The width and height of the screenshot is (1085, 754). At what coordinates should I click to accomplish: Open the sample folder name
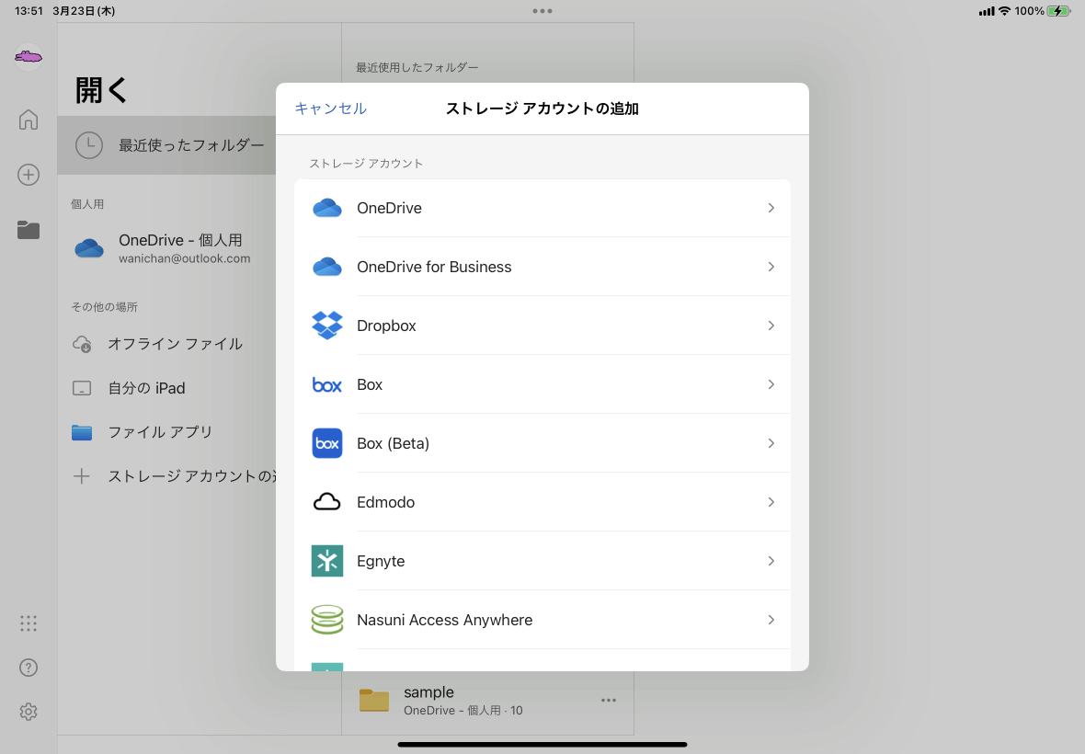pos(429,692)
